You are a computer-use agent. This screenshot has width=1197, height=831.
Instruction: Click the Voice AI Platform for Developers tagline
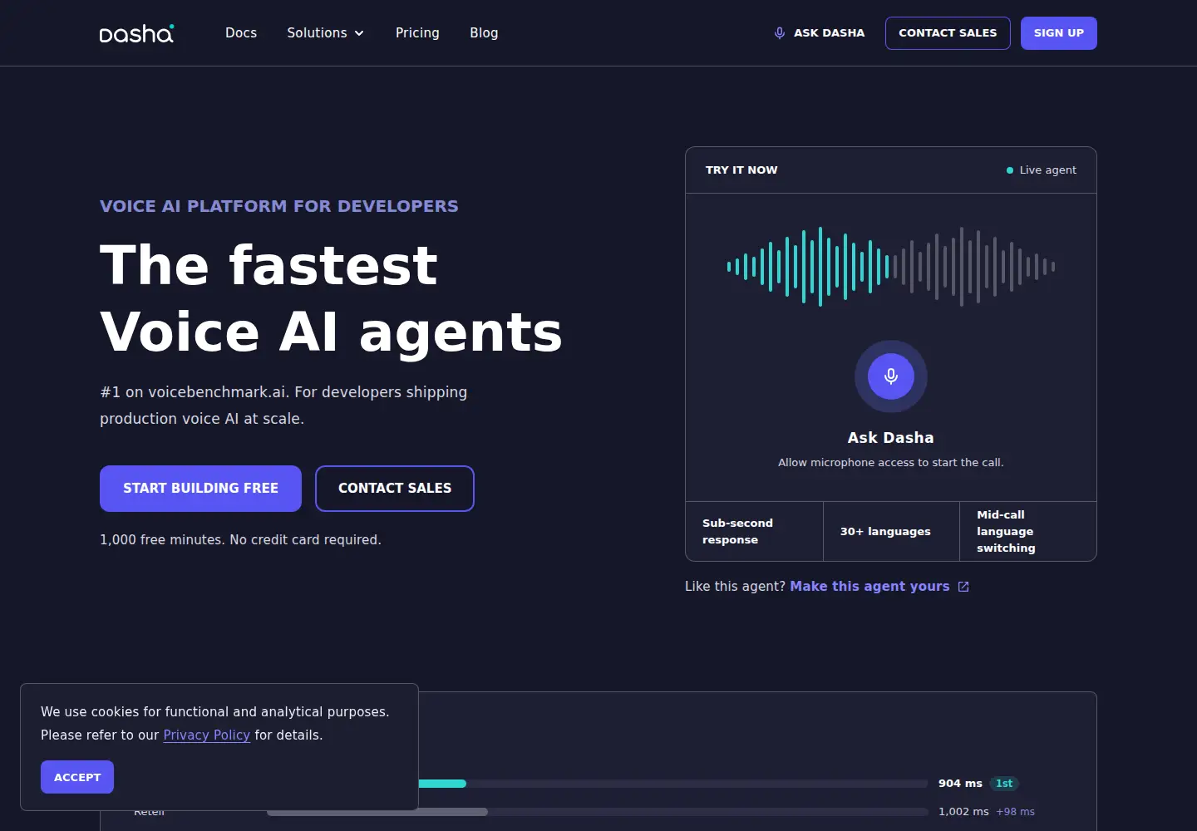point(279,206)
